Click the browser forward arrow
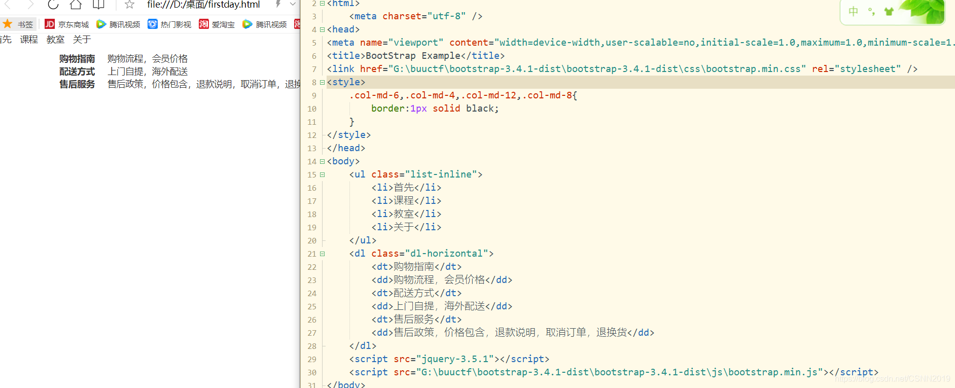The width and height of the screenshot is (955, 388). point(31,5)
